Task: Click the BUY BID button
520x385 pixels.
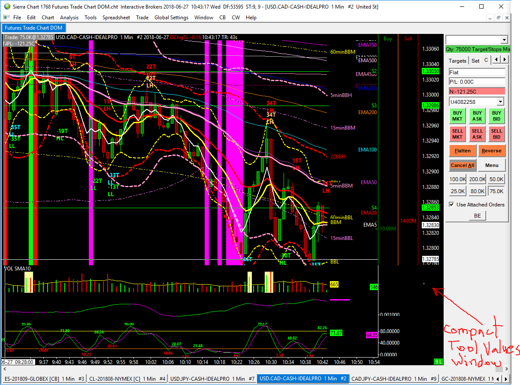Action: tap(496, 116)
